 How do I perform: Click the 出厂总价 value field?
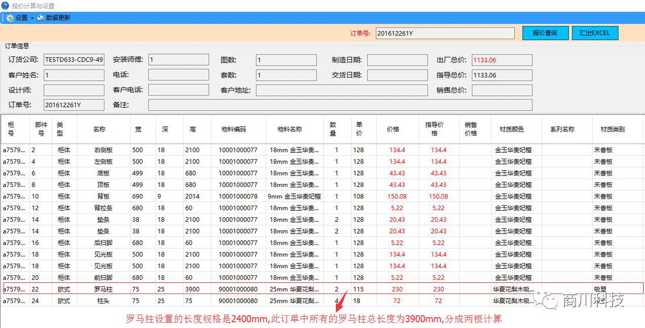[x=502, y=60]
